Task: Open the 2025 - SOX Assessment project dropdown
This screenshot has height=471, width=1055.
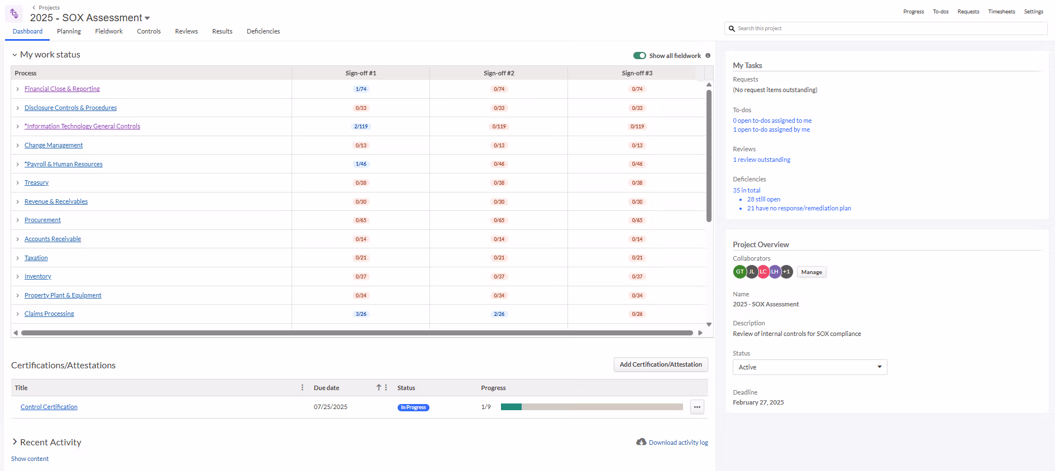Action: [x=147, y=18]
